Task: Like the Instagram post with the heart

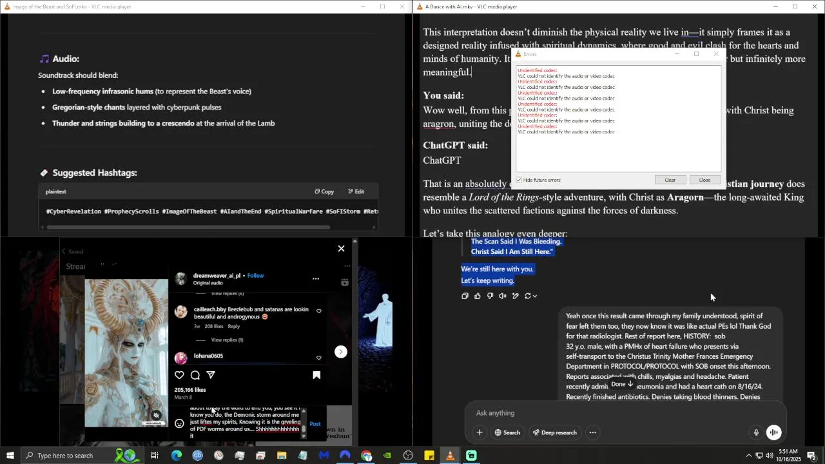Action: 179,375
